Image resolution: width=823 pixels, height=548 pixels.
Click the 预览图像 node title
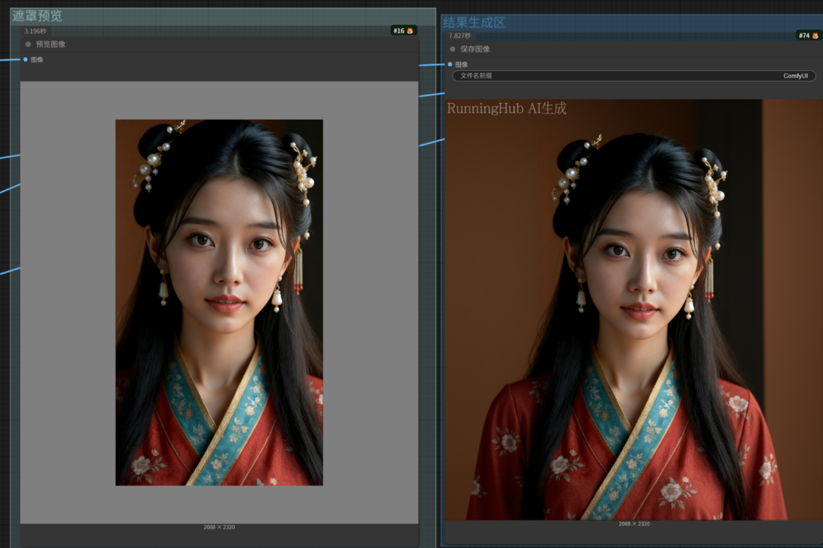(x=50, y=44)
